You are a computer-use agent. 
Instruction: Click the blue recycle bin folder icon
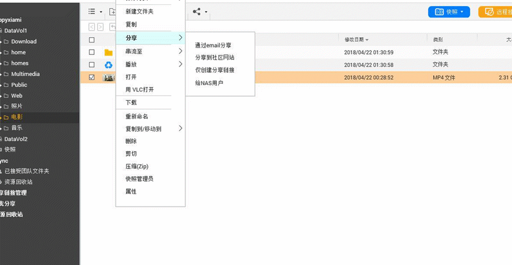(109, 65)
